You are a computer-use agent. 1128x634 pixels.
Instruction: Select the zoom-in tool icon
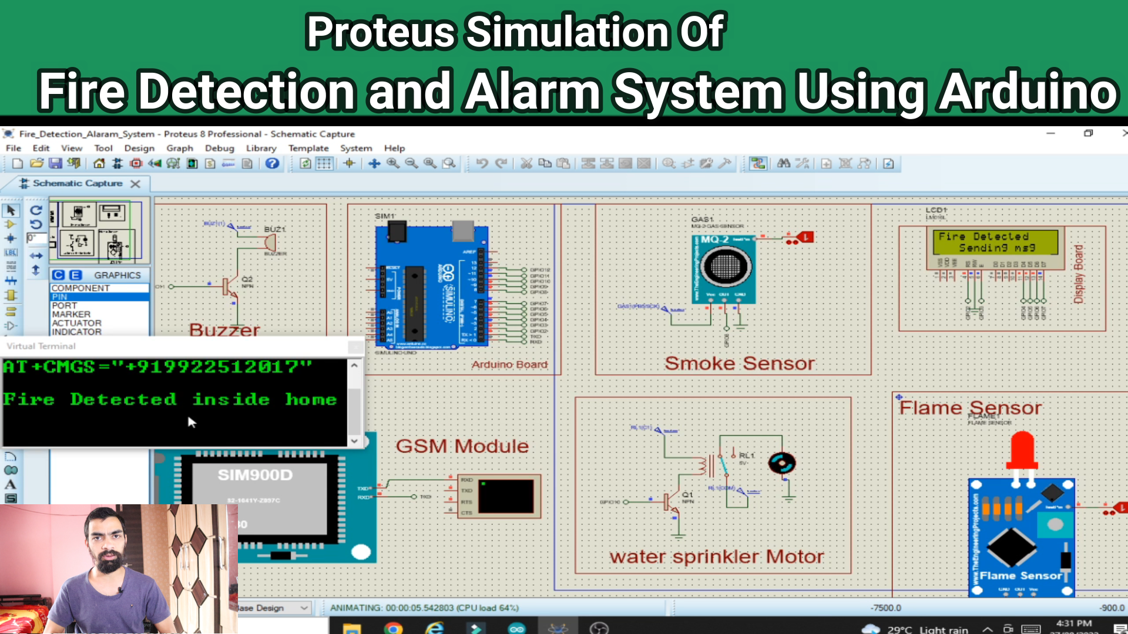(x=394, y=163)
